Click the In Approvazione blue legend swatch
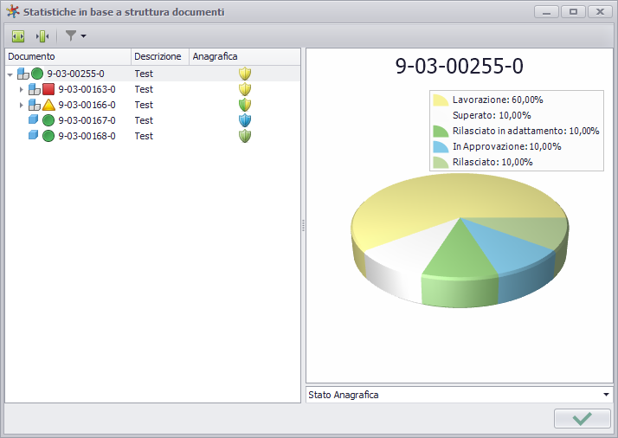The width and height of the screenshot is (618, 438). point(441,146)
